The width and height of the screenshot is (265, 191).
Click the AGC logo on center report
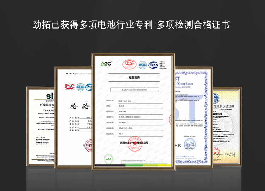coord(106,63)
